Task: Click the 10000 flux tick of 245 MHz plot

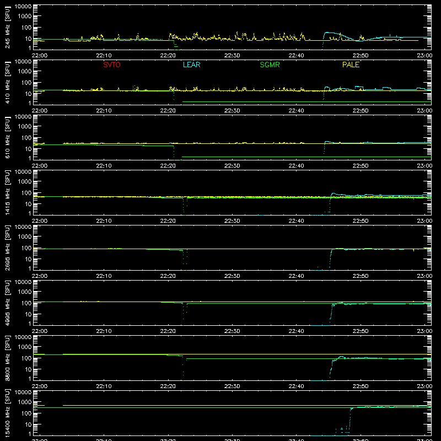Action: (x=23, y=7)
